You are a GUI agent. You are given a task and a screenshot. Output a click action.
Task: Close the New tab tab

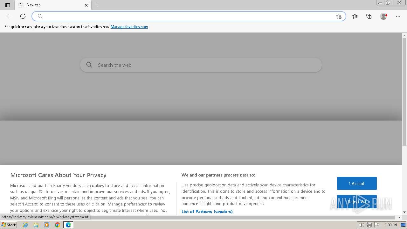coord(86,5)
